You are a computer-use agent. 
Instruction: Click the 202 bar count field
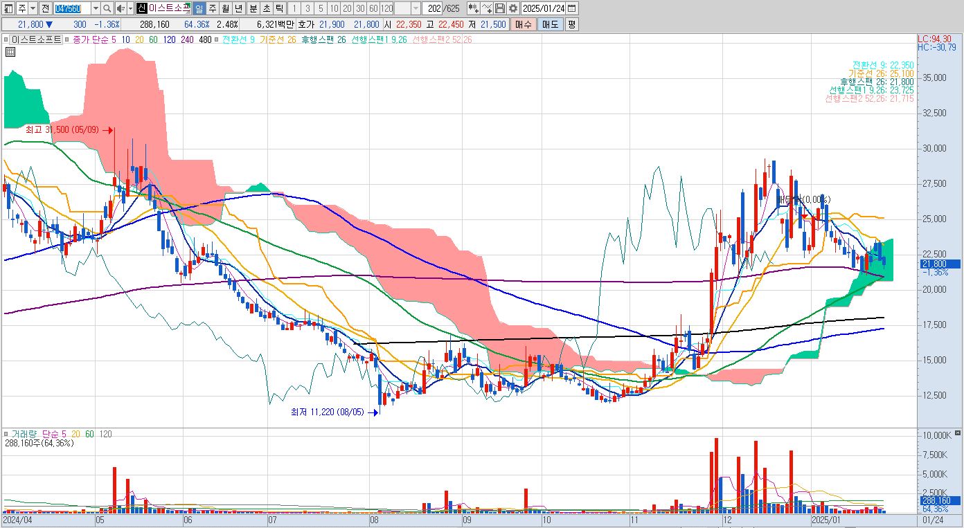click(x=432, y=8)
